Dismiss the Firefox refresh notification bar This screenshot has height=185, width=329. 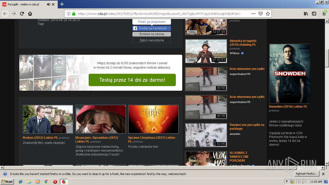tap(324, 174)
